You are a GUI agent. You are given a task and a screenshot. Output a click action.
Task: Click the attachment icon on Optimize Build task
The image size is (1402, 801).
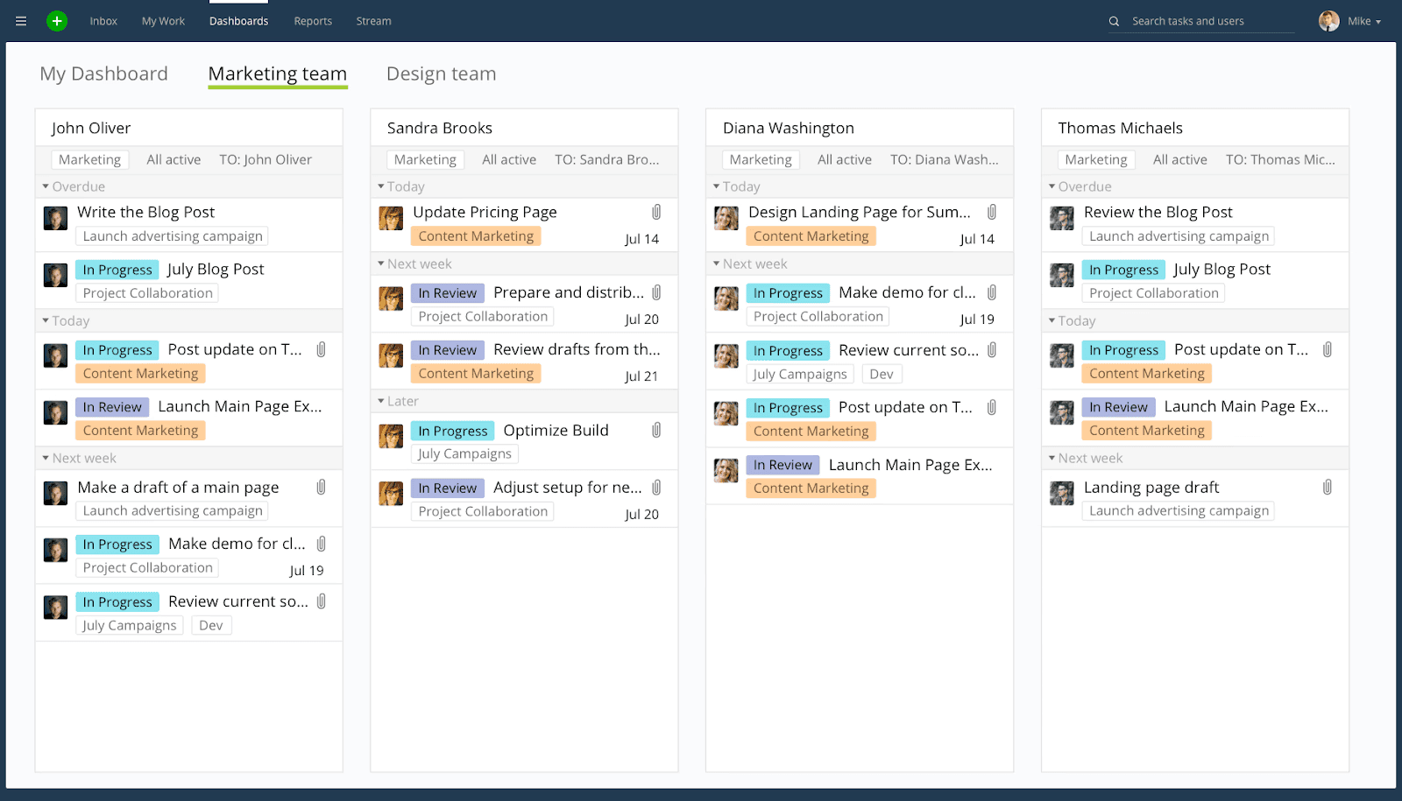coord(656,430)
